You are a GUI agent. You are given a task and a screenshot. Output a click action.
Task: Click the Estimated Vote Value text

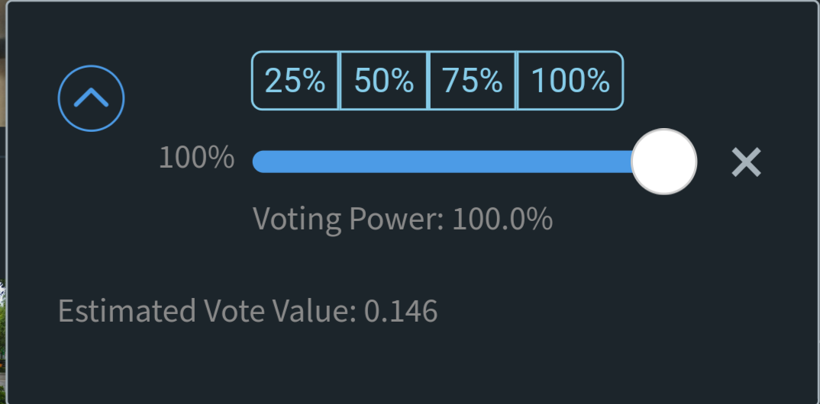tap(247, 311)
